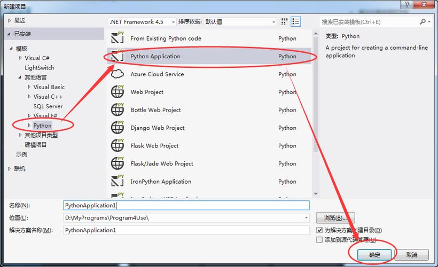Expand the Visual C++ node
438x267 pixels.
29,97
